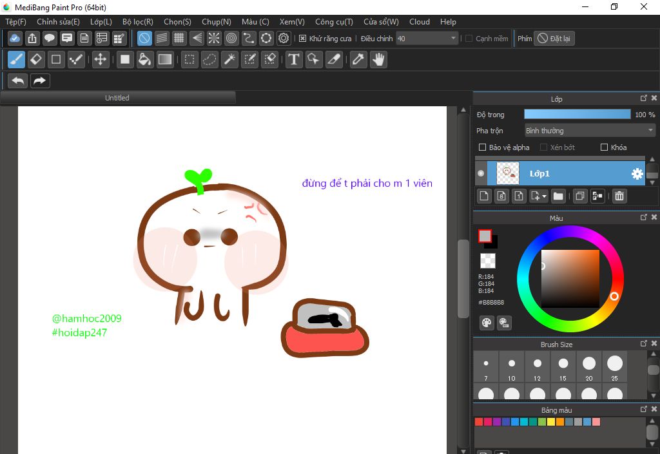Viewport: 660px width, 454px height.
Task: Select the Select Eraser tool
Action: [x=270, y=59]
